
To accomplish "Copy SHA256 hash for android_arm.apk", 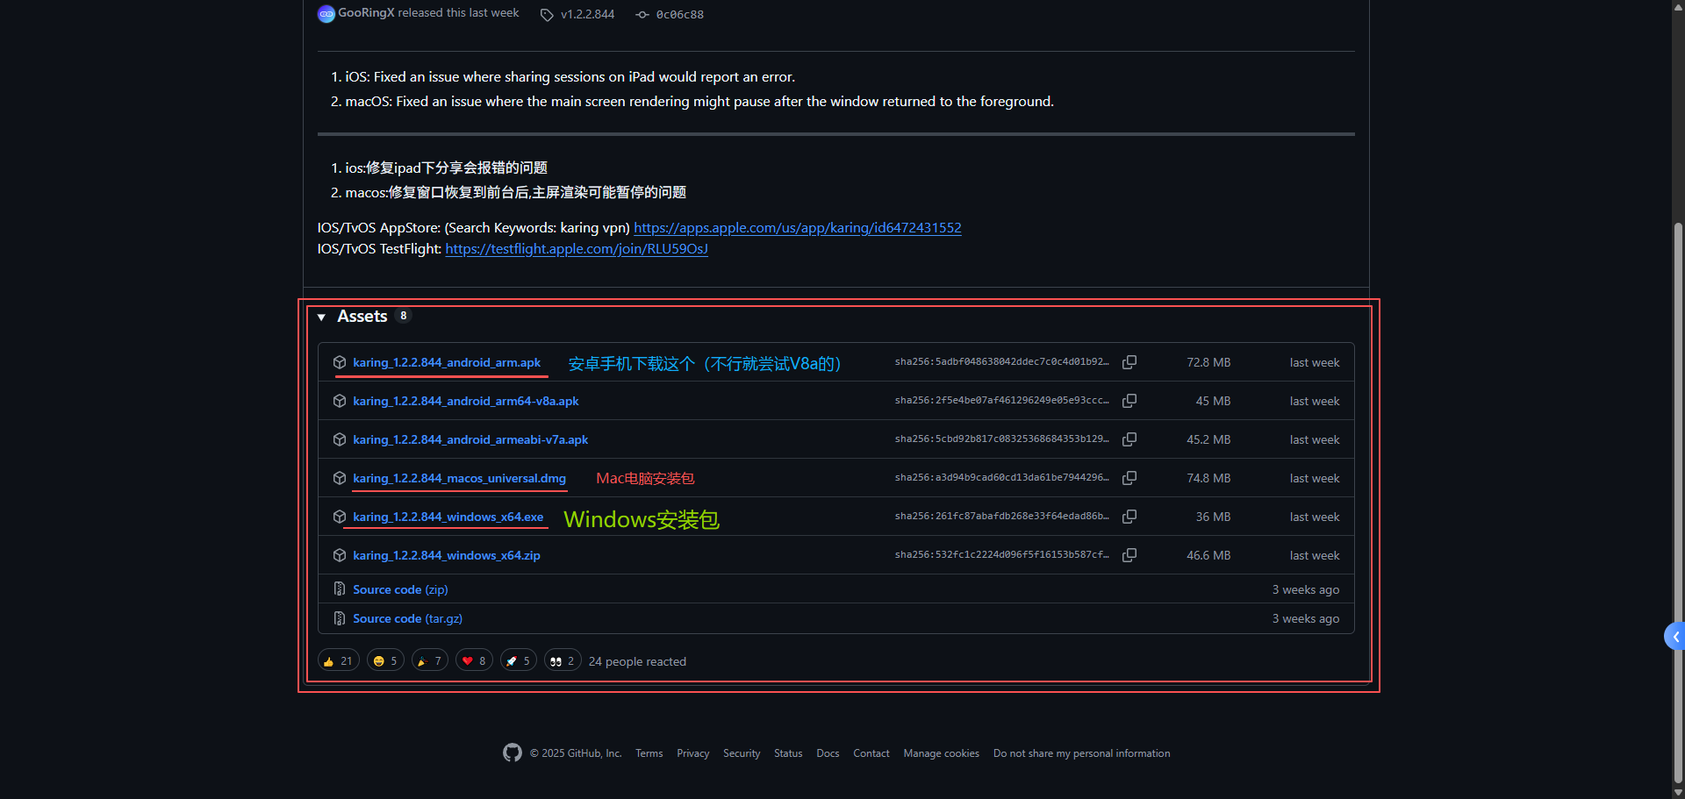I will [x=1129, y=362].
